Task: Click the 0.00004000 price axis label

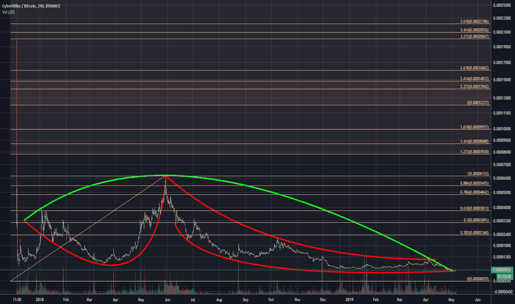Action: pos(502,208)
